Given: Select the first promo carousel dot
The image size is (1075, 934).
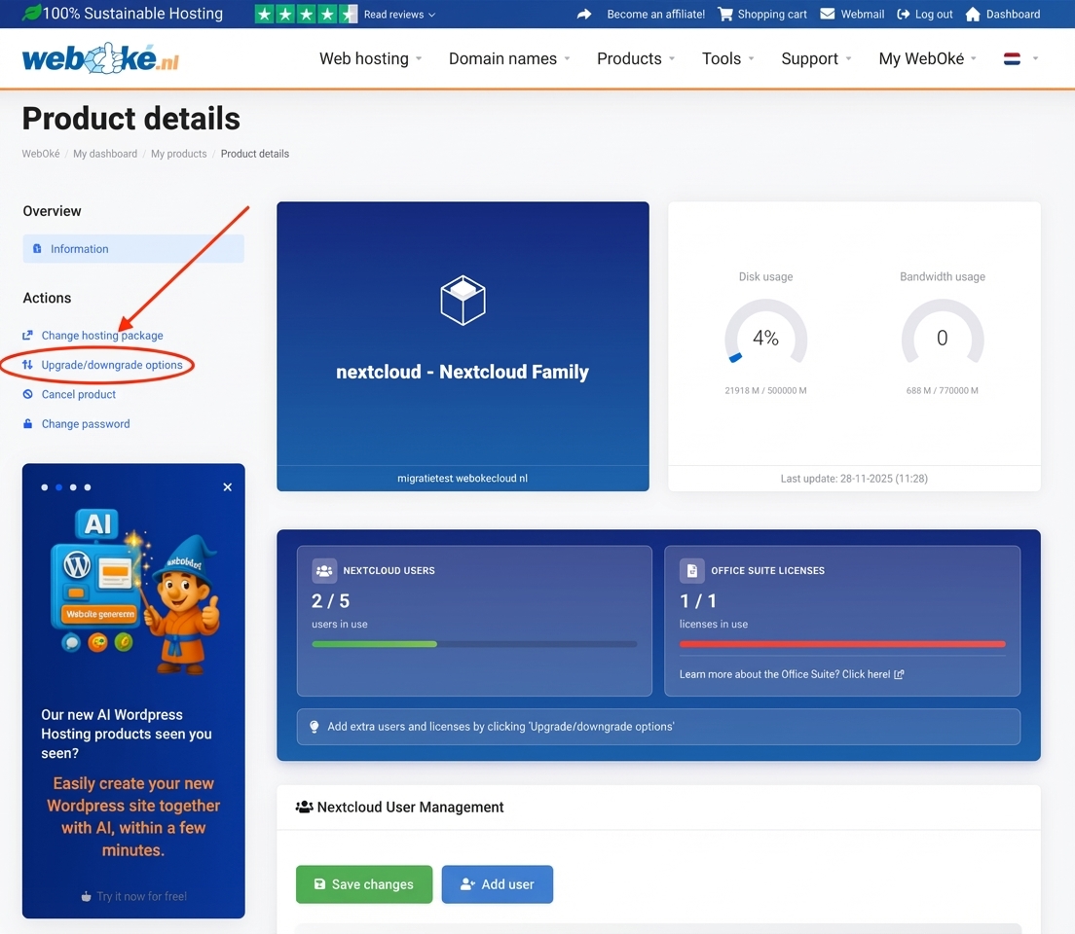Looking at the screenshot, I should 45,487.
